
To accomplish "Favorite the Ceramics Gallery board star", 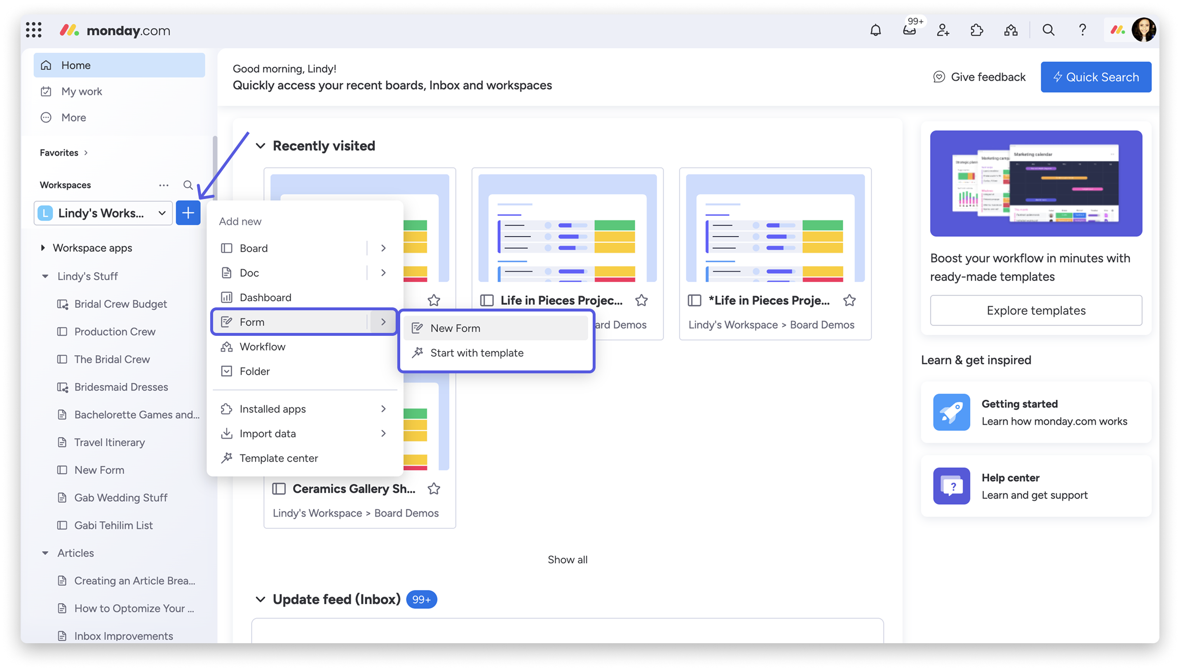I will coord(434,489).
